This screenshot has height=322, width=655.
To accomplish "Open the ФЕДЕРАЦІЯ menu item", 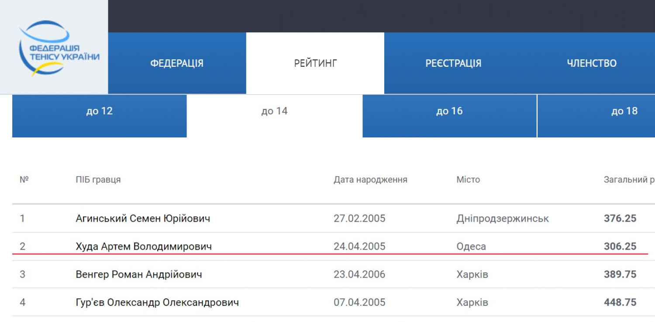I will tap(177, 63).
